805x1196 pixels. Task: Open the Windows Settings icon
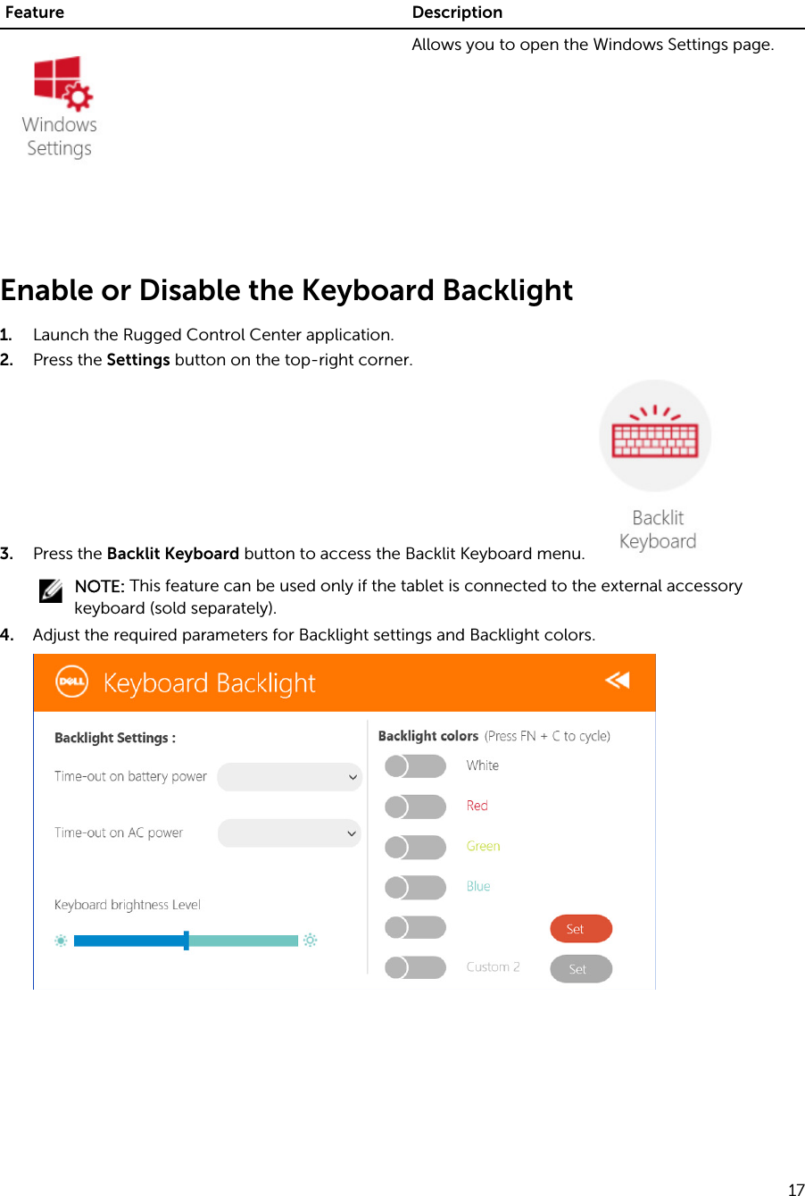click(61, 83)
